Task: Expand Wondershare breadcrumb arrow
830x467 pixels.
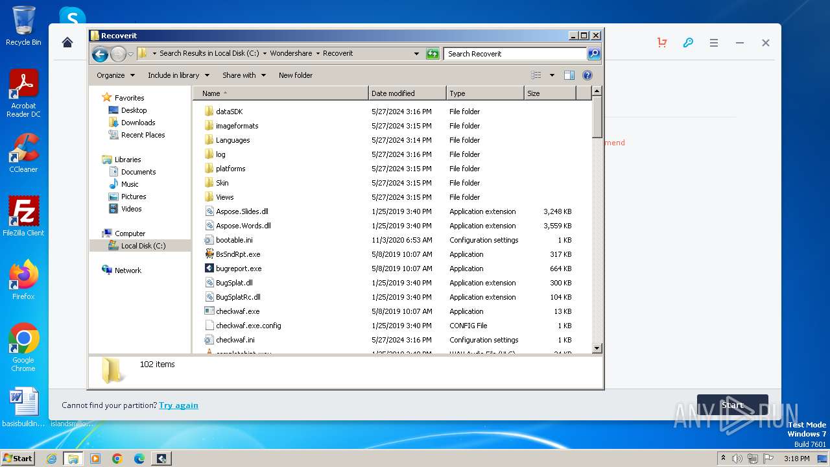Action: coord(318,54)
